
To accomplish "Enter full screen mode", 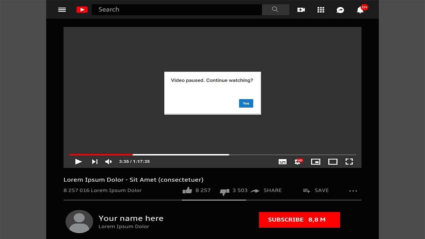I will click(349, 161).
